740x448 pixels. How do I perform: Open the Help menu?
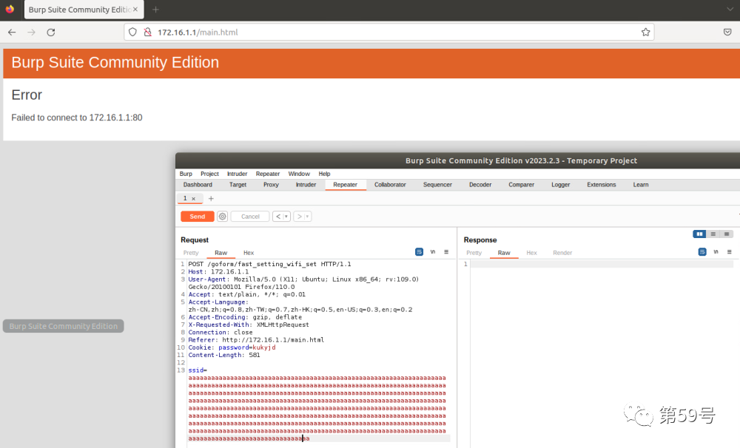point(324,174)
